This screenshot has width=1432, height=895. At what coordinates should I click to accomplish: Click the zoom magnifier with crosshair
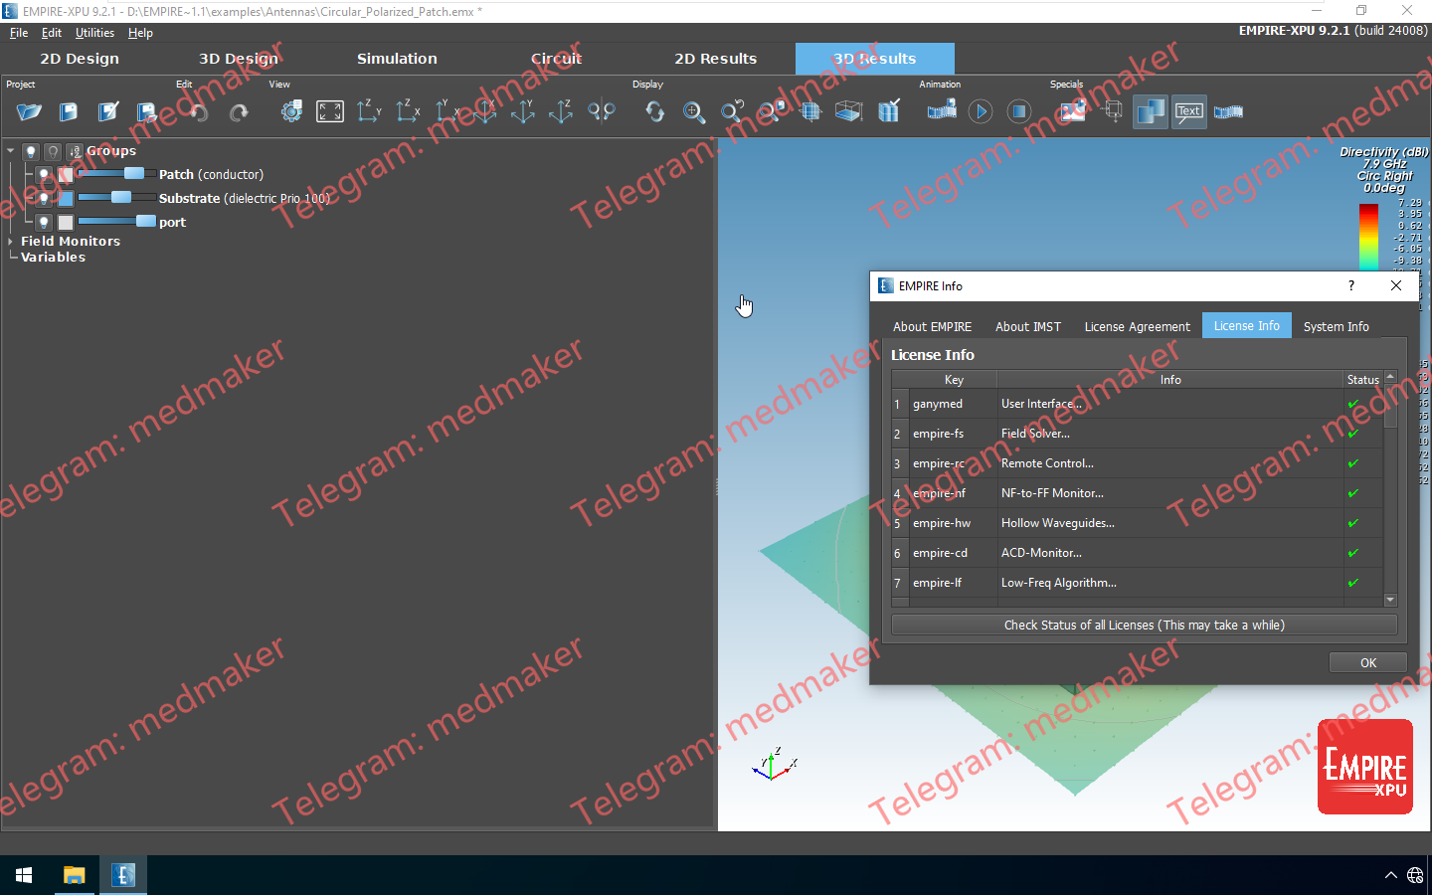tap(694, 111)
